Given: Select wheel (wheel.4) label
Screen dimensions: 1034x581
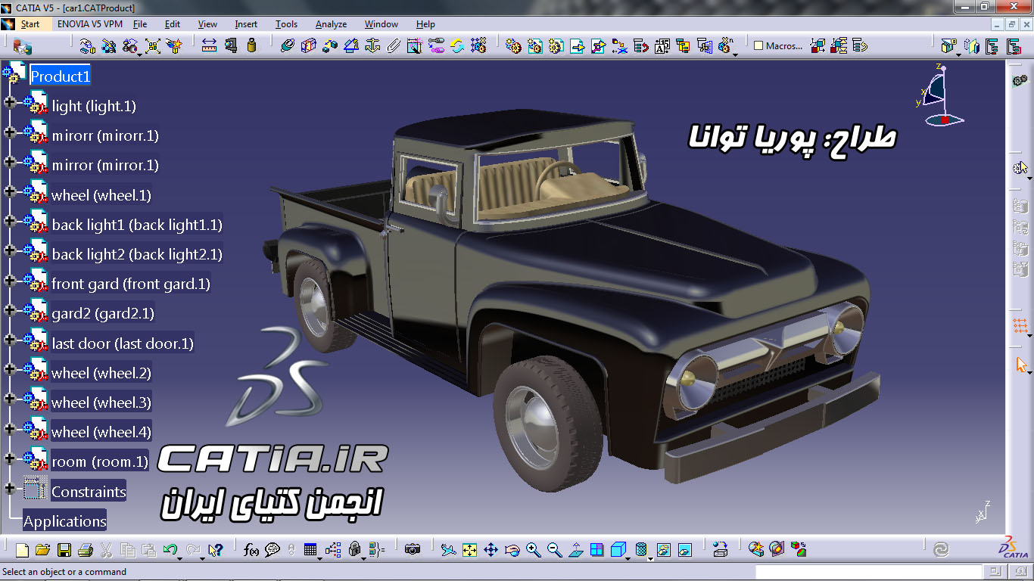Looking at the screenshot, I should click(101, 431).
